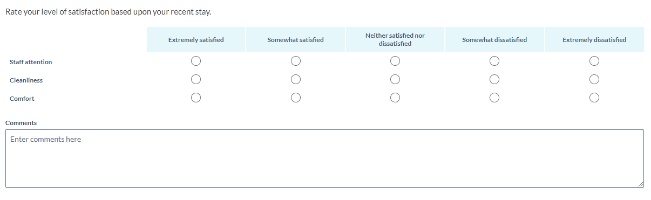Choose Somewhat satisfied for Comfort
651x200 pixels.
coord(295,98)
